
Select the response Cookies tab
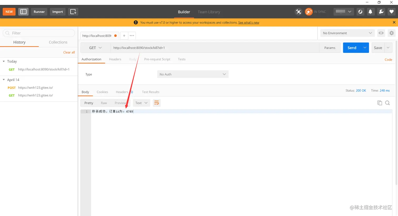(x=102, y=92)
